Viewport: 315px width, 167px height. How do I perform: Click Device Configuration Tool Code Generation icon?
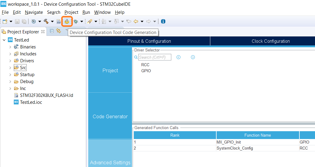coord(67,21)
